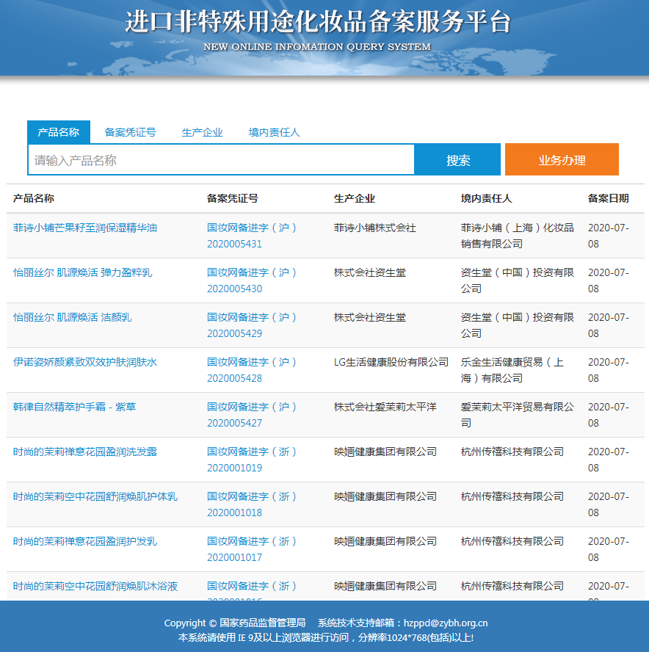This screenshot has width=649, height=652.
Task: Open product link 怡丽丝尔 肌源焕活 弹力盈粹乳
Action: pyautogui.click(x=82, y=273)
